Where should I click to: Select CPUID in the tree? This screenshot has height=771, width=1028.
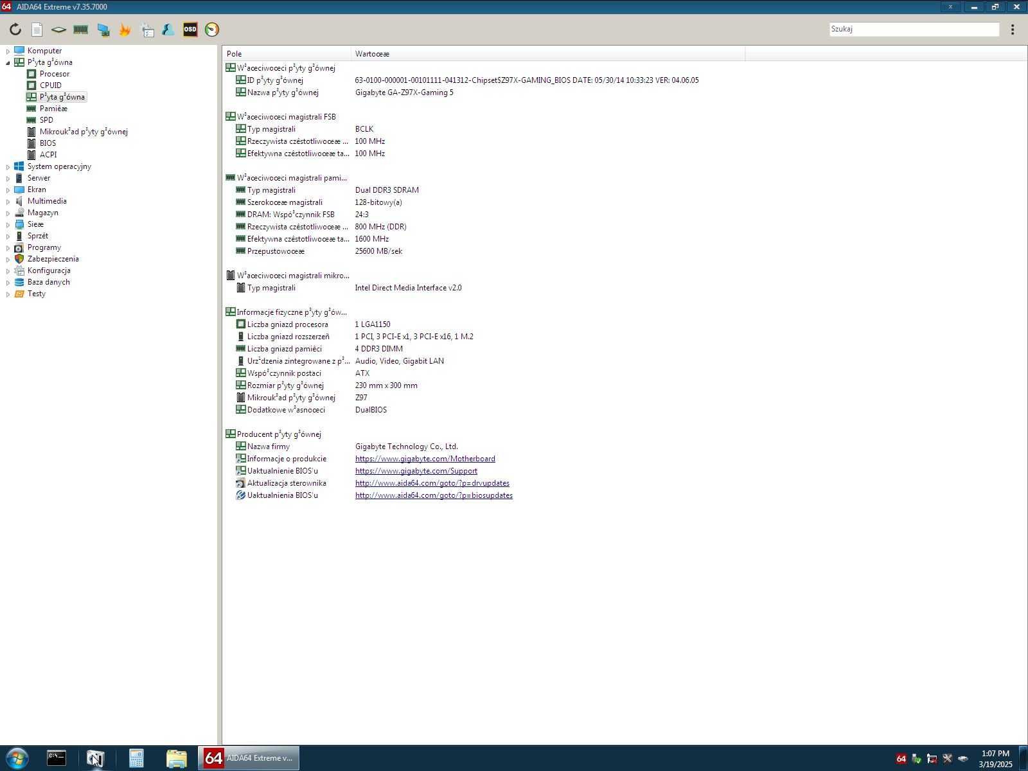tap(51, 85)
